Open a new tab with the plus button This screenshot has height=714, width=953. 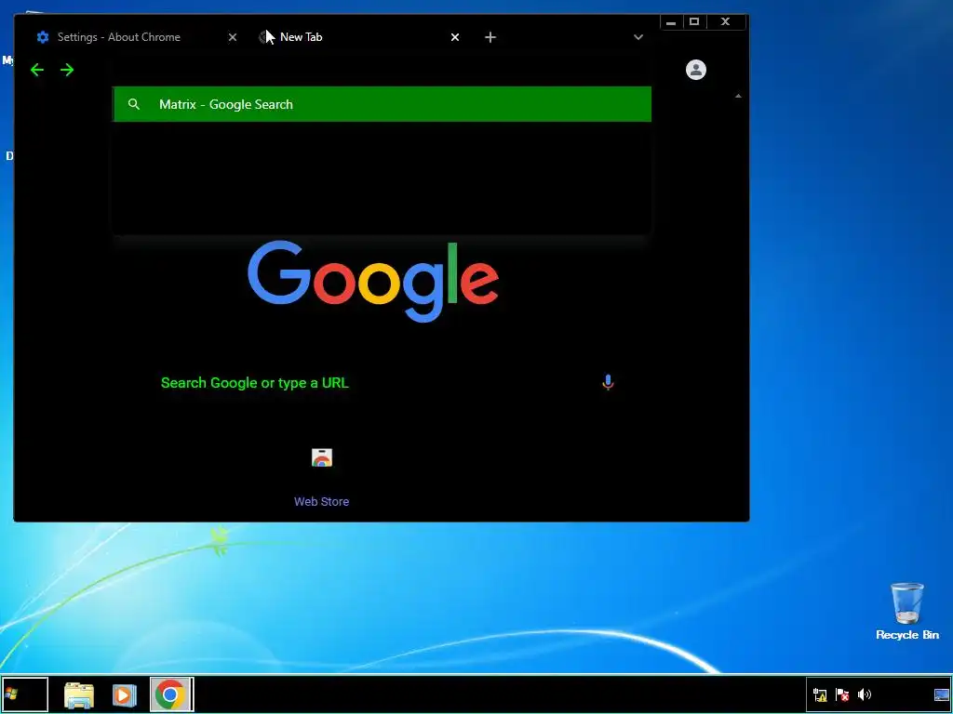click(x=490, y=37)
